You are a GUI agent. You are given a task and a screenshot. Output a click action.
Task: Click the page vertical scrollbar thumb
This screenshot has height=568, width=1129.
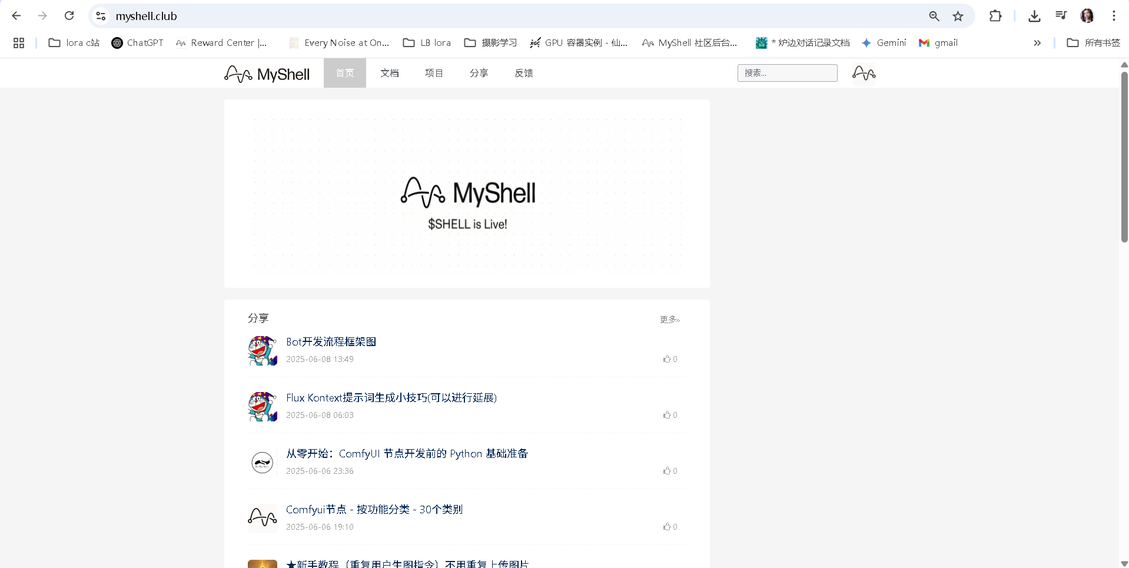pyautogui.click(x=1124, y=157)
